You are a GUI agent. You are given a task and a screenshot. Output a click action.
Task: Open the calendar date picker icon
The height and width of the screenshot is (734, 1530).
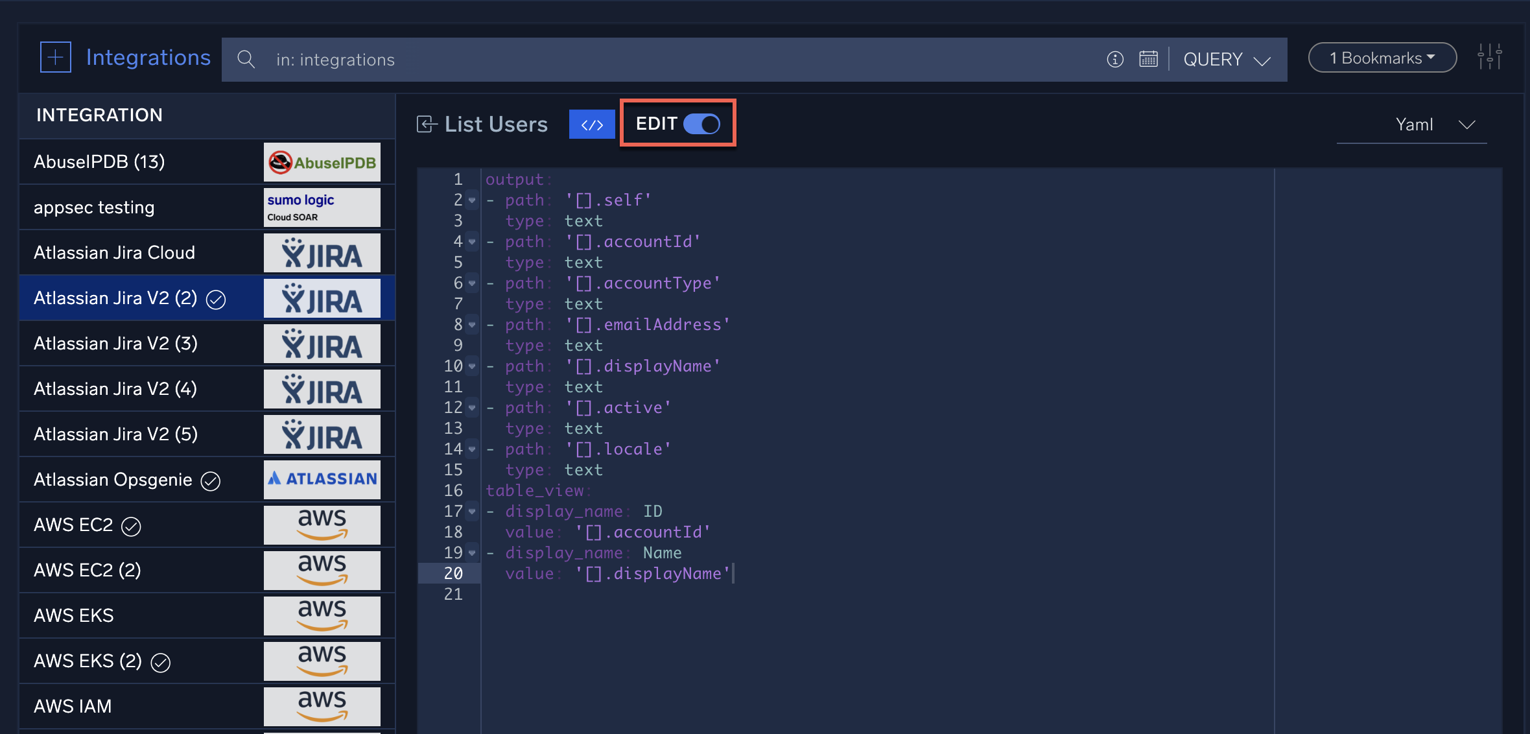[1148, 59]
